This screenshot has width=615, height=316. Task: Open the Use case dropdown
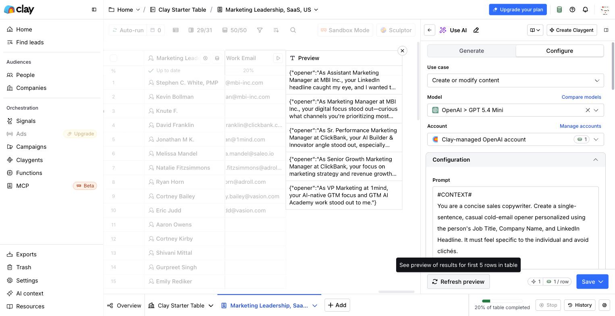pos(515,80)
